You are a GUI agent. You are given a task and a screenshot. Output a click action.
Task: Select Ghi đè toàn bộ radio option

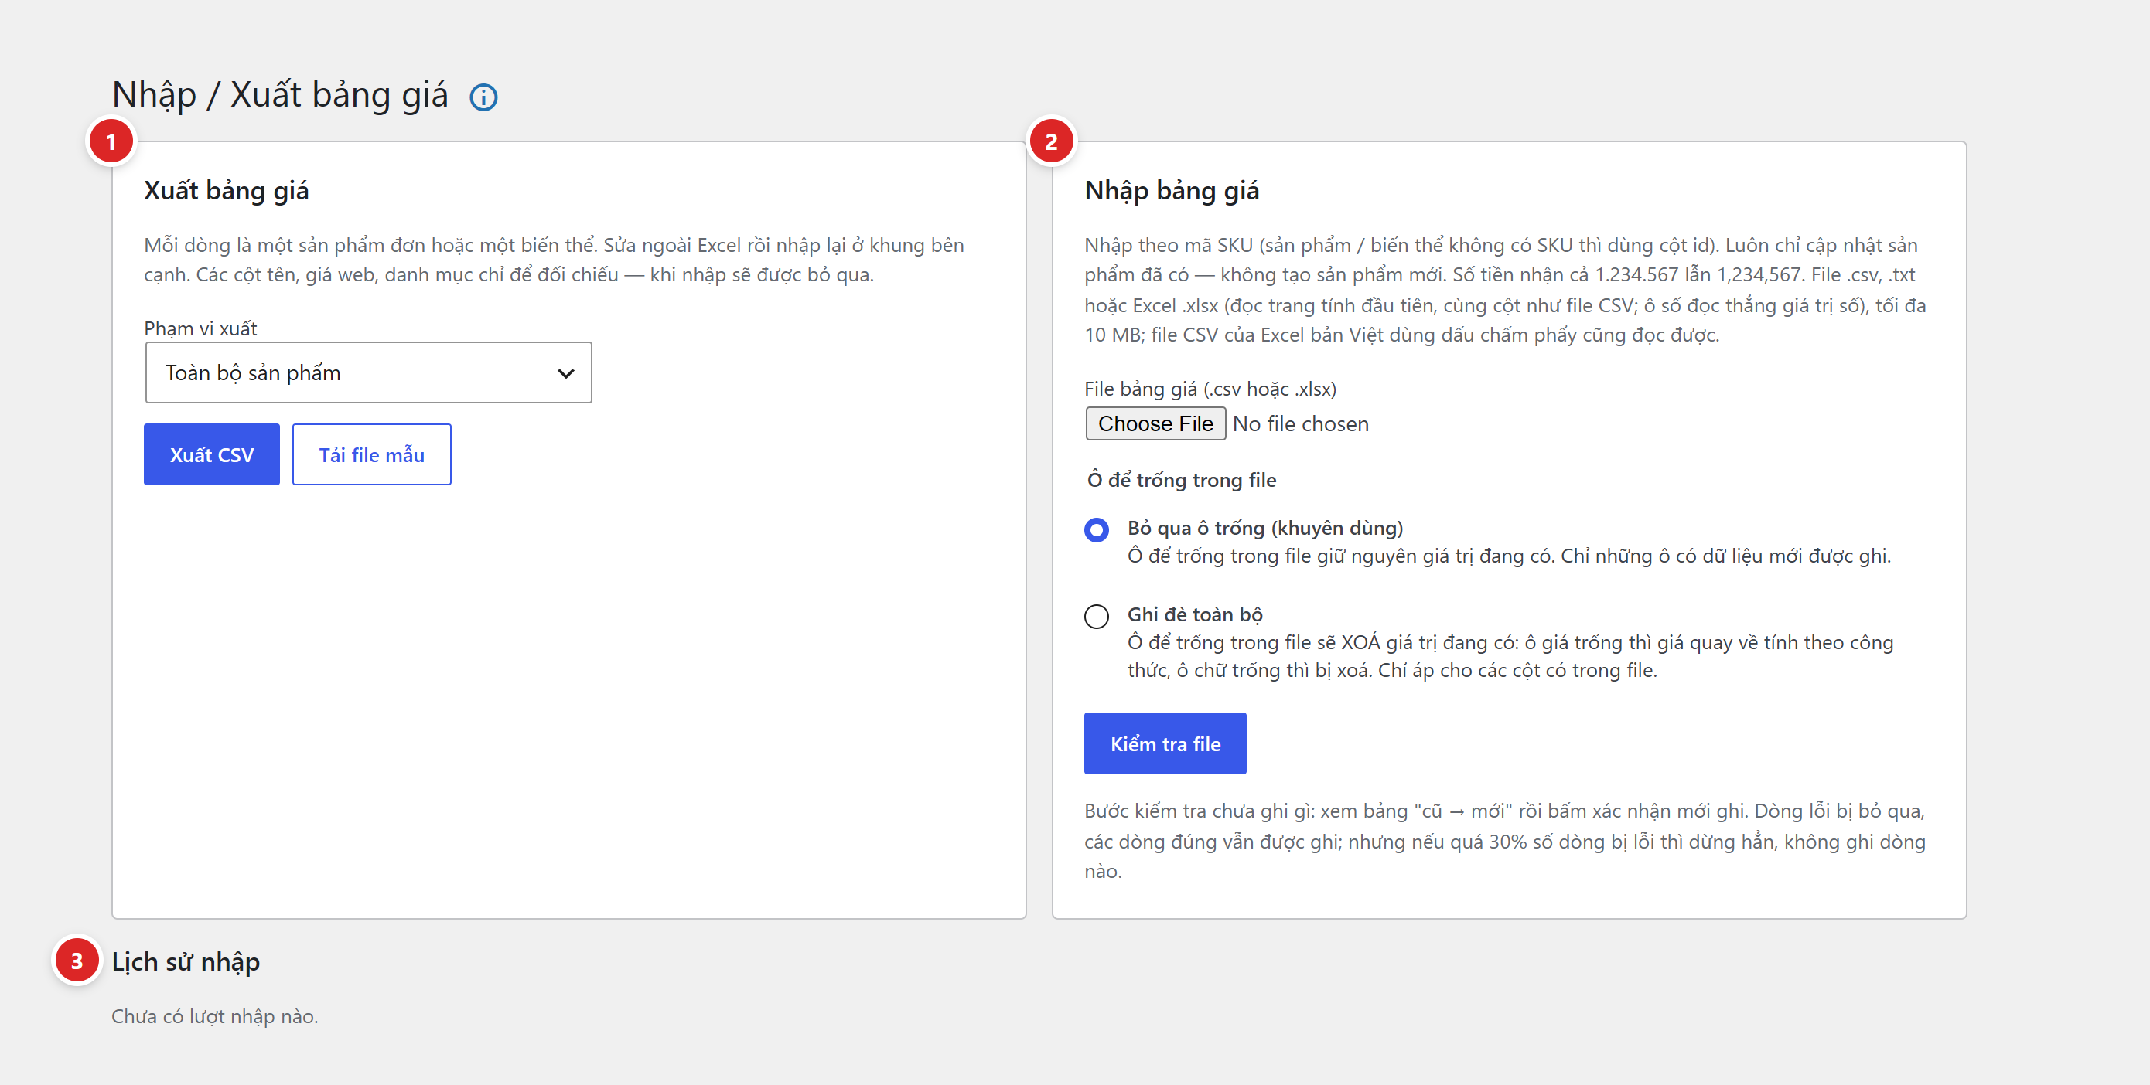point(1096,617)
